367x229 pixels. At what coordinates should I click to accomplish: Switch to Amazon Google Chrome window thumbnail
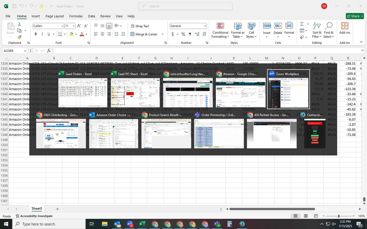coord(241,89)
